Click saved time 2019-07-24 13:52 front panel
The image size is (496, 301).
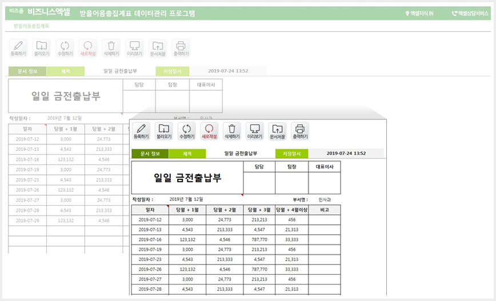click(346, 153)
